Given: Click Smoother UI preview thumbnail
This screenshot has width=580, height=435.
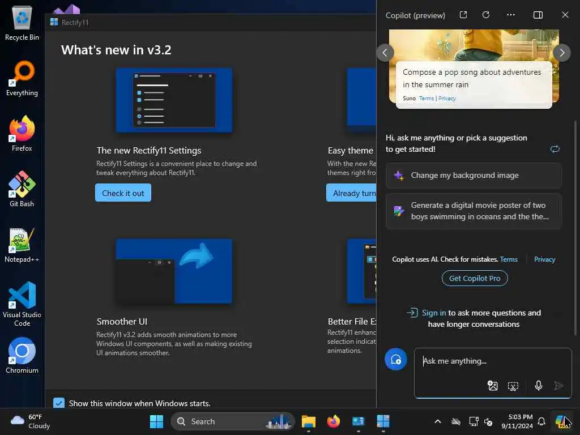Looking at the screenshot, I should tap(174, 271).
